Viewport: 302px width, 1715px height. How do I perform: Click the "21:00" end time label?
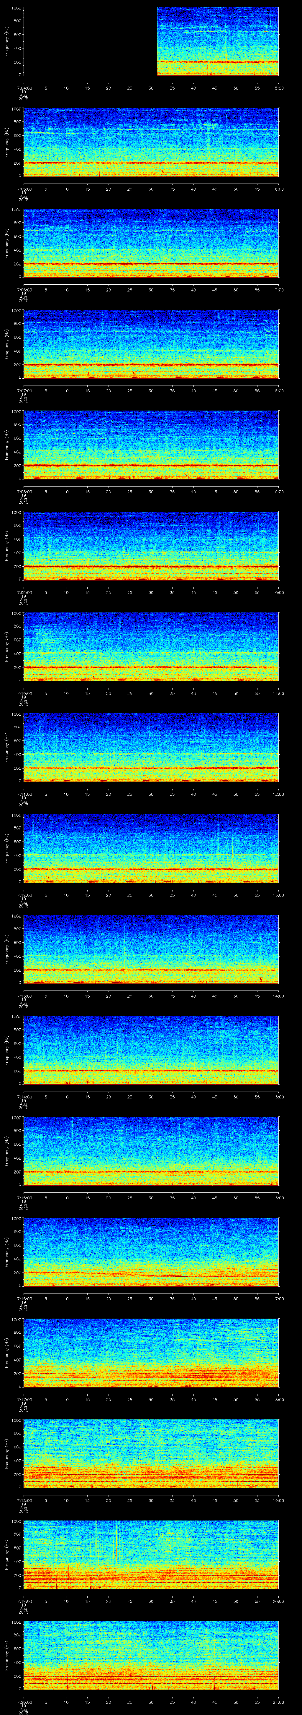279,1702
